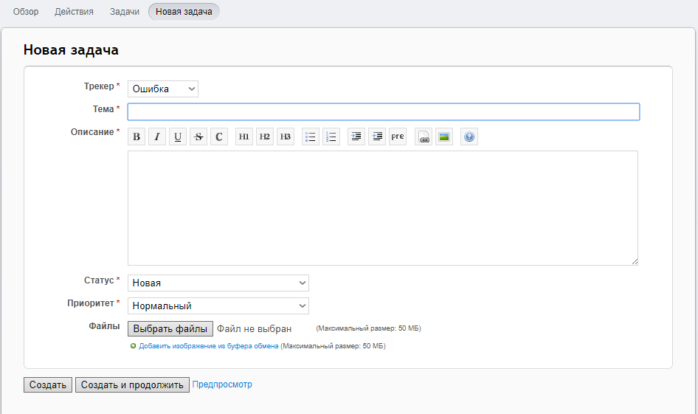The height and width of the screenshot is (414, 698).
Task: Insert image using picture icon
Action: click(444, 137)
